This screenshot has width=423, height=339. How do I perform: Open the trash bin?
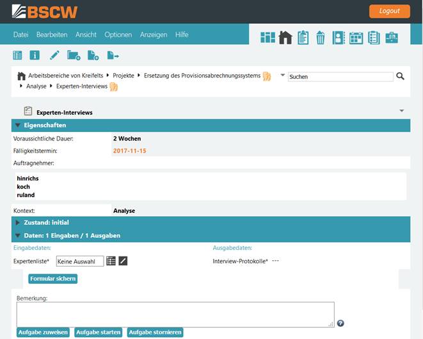point(321,38)
